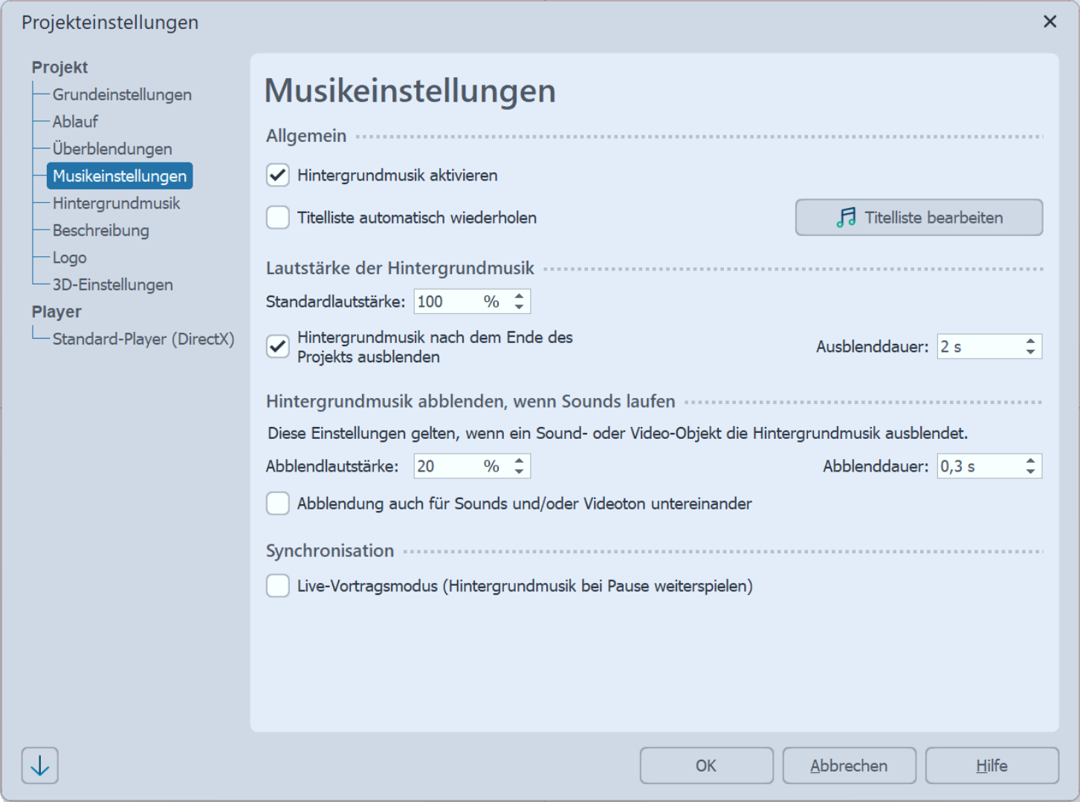Click the music note icon on Titelliste bearbeiten
This screenshot has height=802, width=1080.
click(845, 217)
